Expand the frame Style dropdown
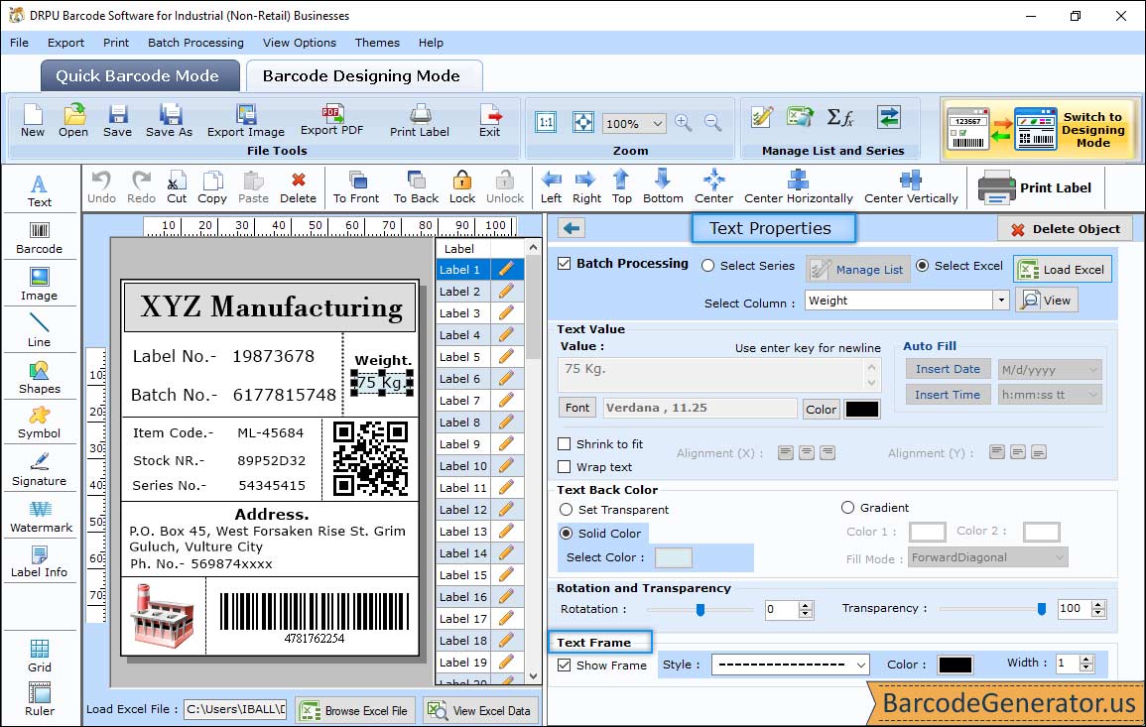The width and height of the screenshot is (1146, 727). pos(861,665)
